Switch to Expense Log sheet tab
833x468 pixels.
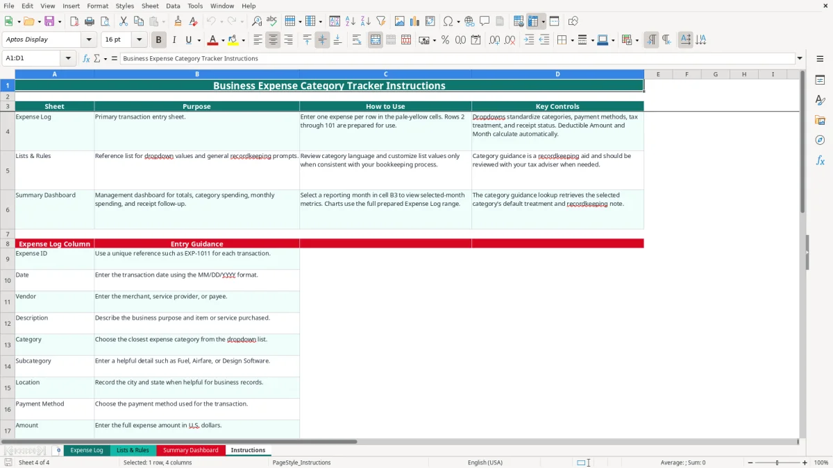(87, 450)
